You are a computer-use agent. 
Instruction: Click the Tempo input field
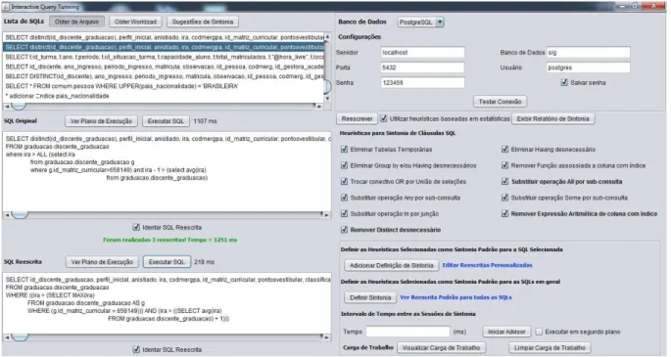pos(407,332)
